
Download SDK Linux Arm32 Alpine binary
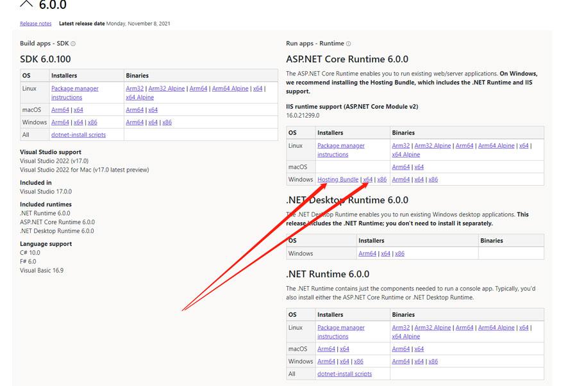click(166, 88)
